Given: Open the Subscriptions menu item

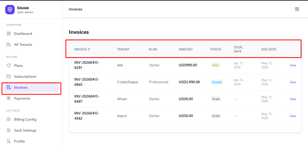Looking at the screenshot, I should [x=25, y=76].
